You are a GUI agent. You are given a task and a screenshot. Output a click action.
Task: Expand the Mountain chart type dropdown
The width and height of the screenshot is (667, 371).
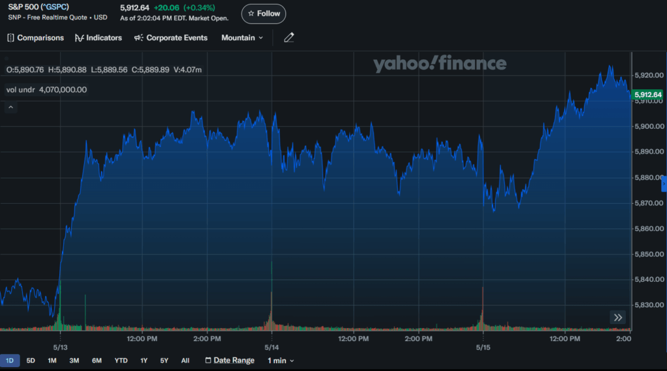tap(242, 38)
